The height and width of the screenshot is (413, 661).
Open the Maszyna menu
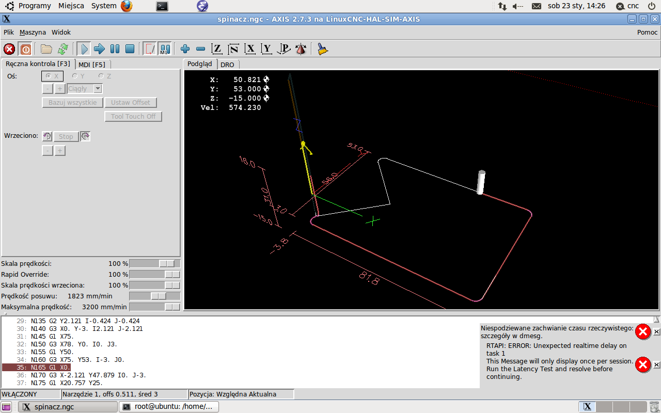click(33, 32)
